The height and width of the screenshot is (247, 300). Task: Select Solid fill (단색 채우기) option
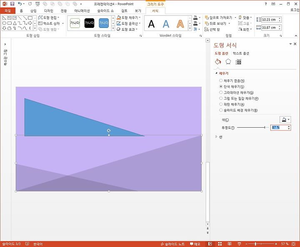(232, 86)
